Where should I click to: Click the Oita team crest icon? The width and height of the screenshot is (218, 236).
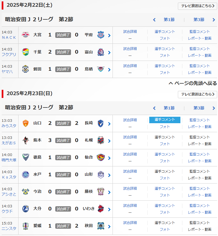pyautogui.click(x=26, y=209)
